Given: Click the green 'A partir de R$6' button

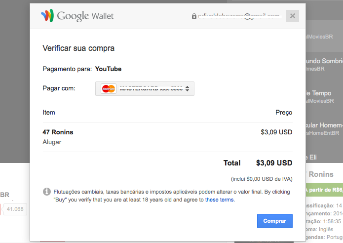Looking at the screenshot, I should pyautogui.click(x=324, y=190).
